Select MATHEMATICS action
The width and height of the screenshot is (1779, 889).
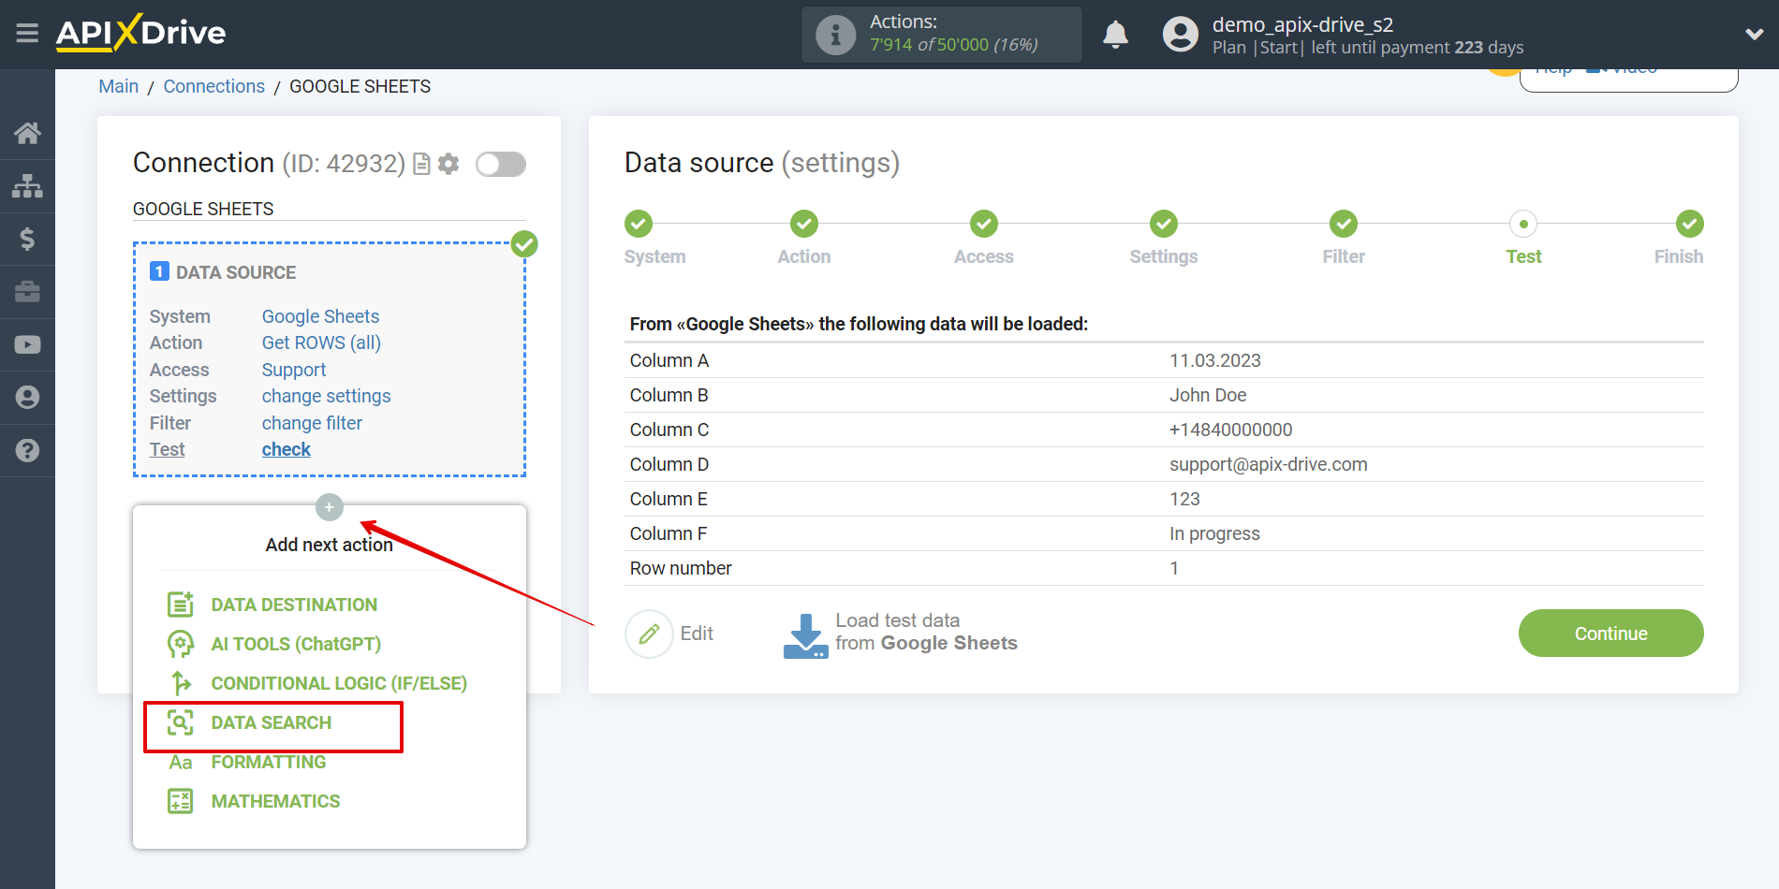[x=275, y=801]
